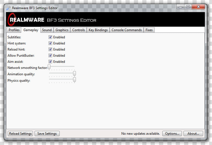Toggle the Subtitles Enabled checkbox

click(x=50, y=37)
